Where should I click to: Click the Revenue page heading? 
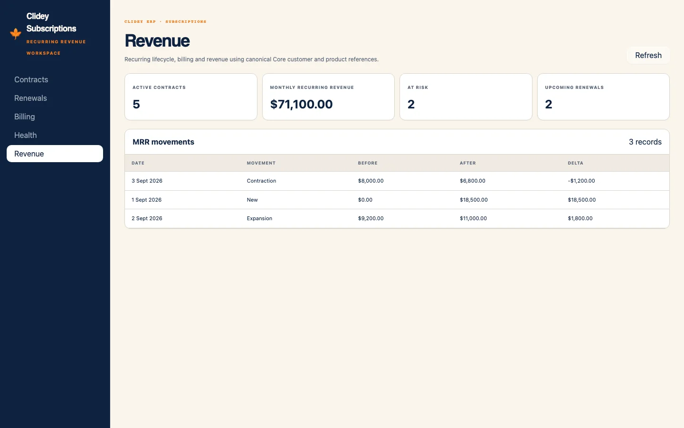click(157, 41)
